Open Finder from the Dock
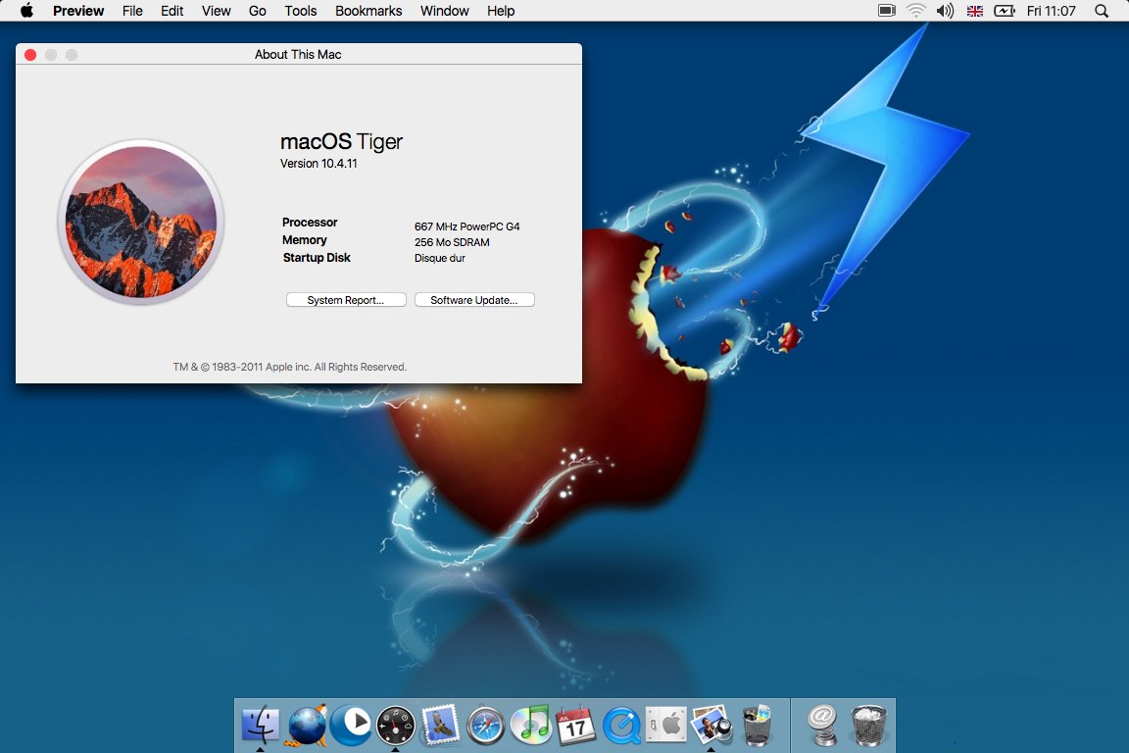 point(260,725)
